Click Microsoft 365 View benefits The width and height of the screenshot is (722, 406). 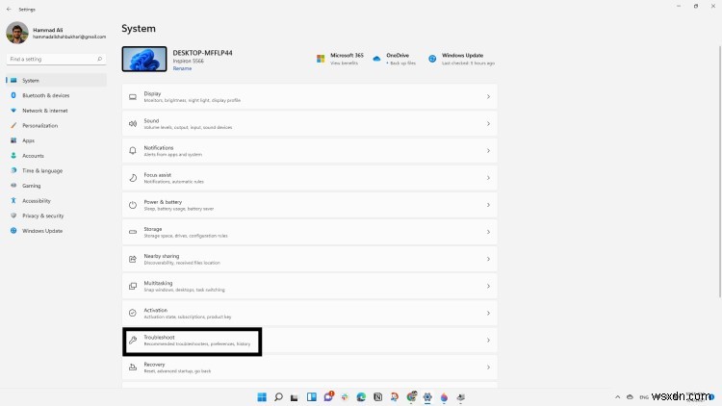tap(344, 63)
